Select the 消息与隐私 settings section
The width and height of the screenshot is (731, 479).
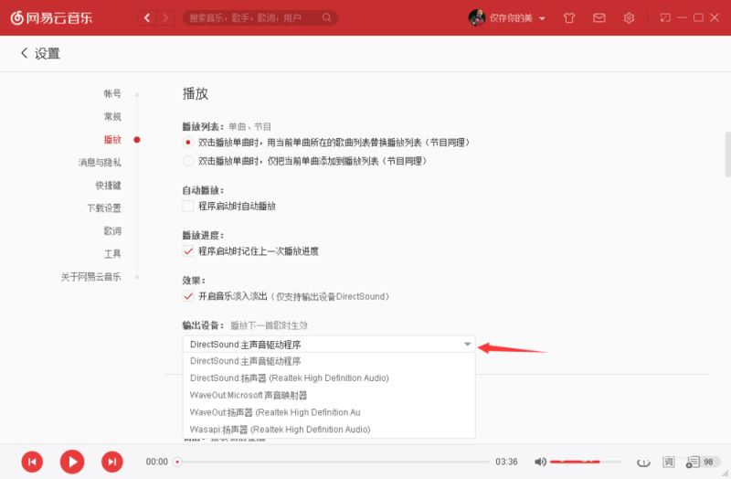pyautogui.click(x=100, y=163)
